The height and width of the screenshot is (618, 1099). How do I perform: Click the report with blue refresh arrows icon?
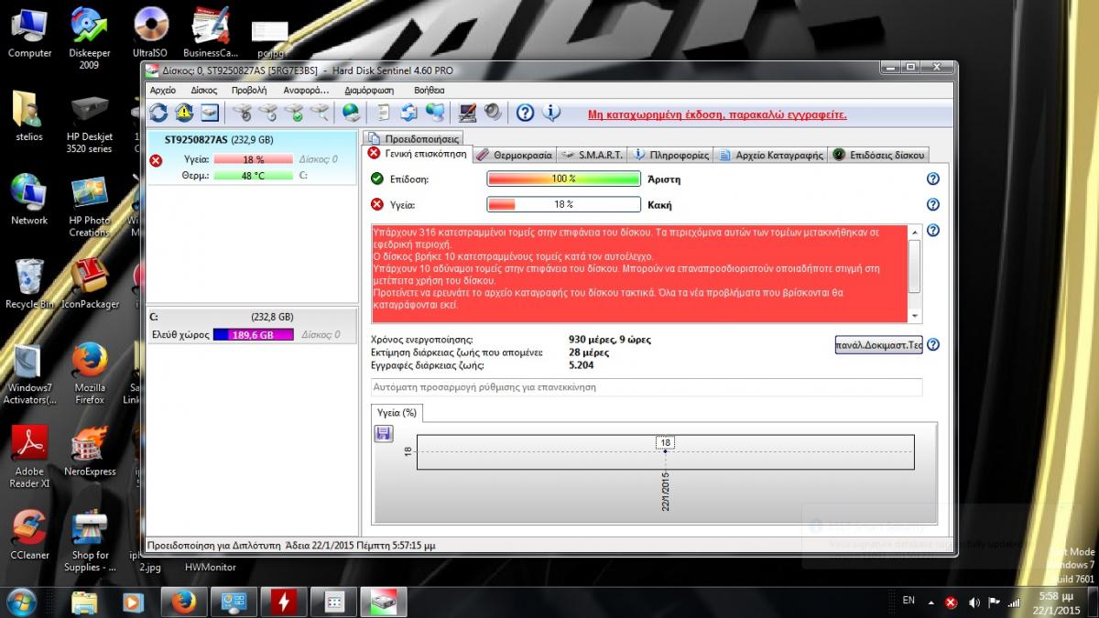(409, 113)
